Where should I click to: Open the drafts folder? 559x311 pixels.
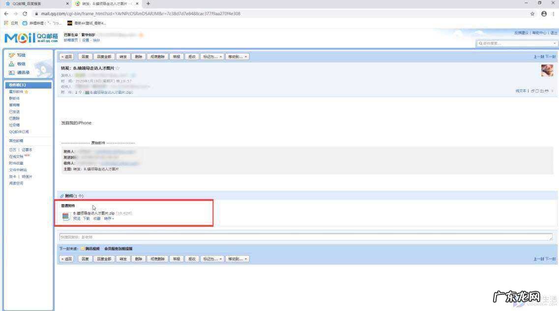(x=14, y=105)
